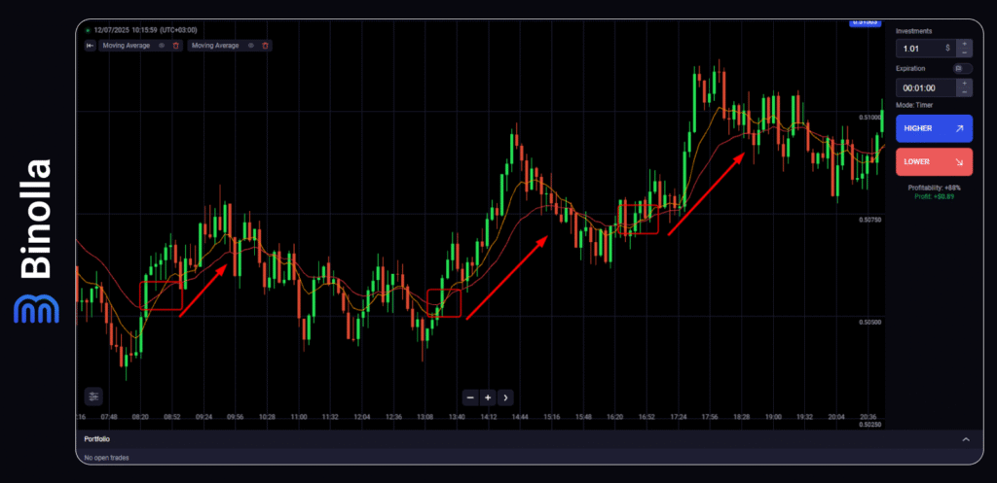The width and height of the screenshot is (997, 483).
Task: Toggle visibility of second Moving Average
Action: [251, 46]
